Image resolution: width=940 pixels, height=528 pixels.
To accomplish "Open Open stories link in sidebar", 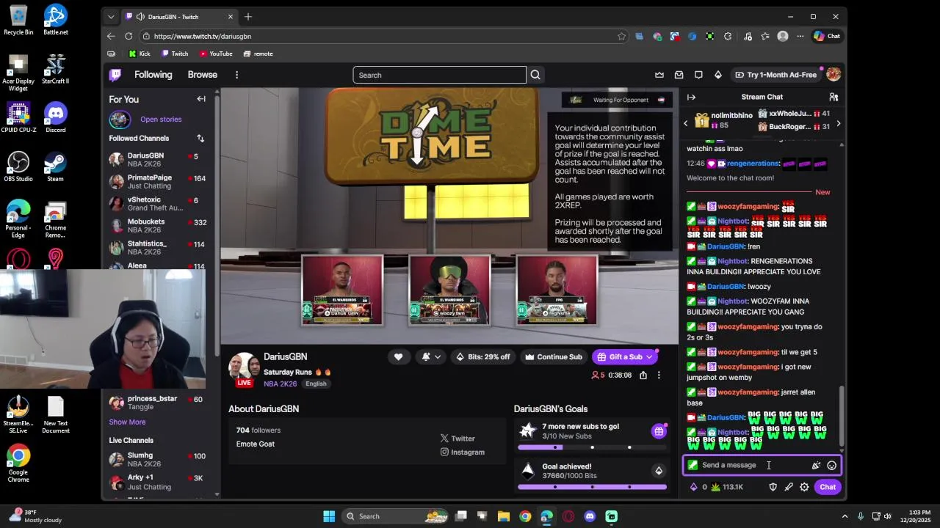I will 161,119.
